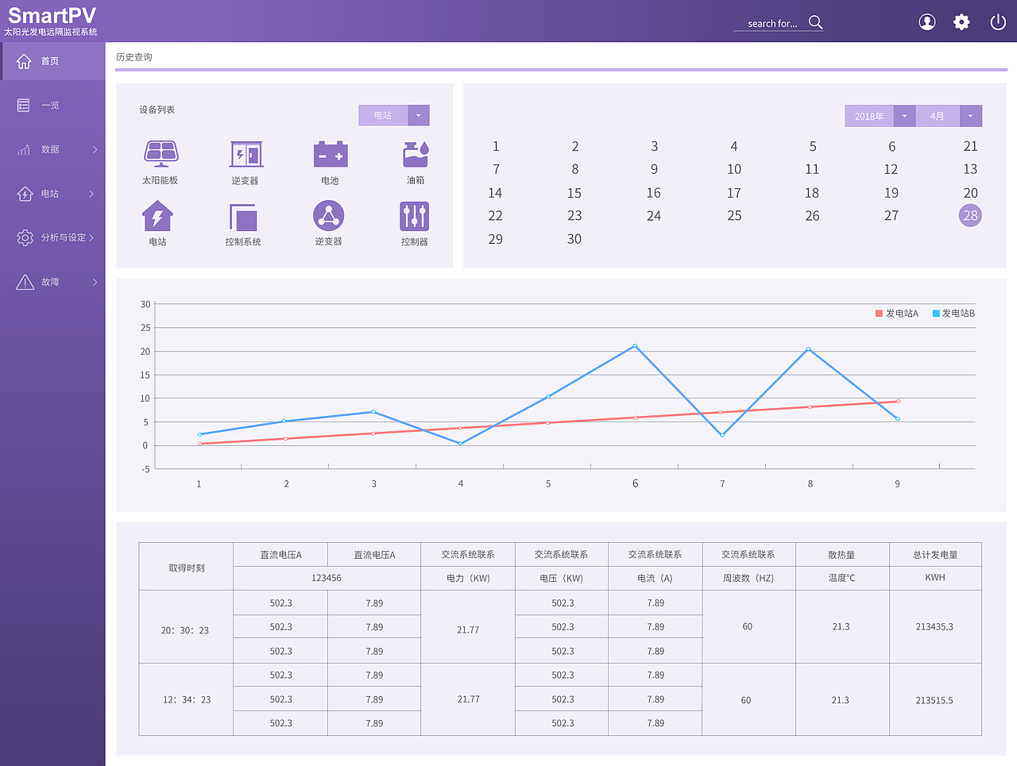The width and height of the screenshot is (1017, 766).
Task: Click the highlighted date 28
Action: (x=970, y=216)
